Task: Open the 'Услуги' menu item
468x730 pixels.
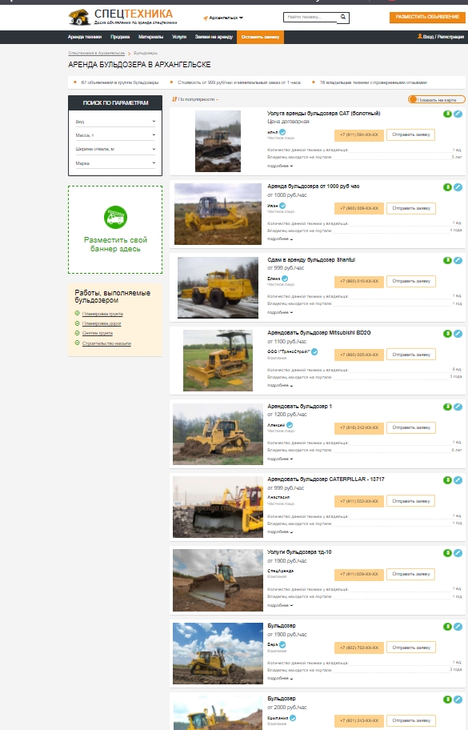Action: (179, 37)
